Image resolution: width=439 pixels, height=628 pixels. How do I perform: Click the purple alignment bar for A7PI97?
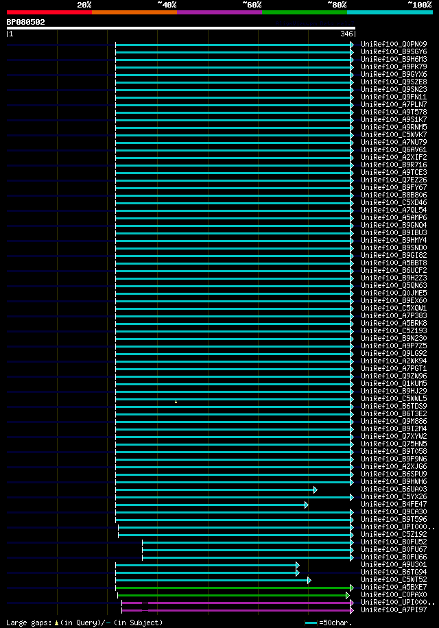pyautogui.click(x=237, y=611)
